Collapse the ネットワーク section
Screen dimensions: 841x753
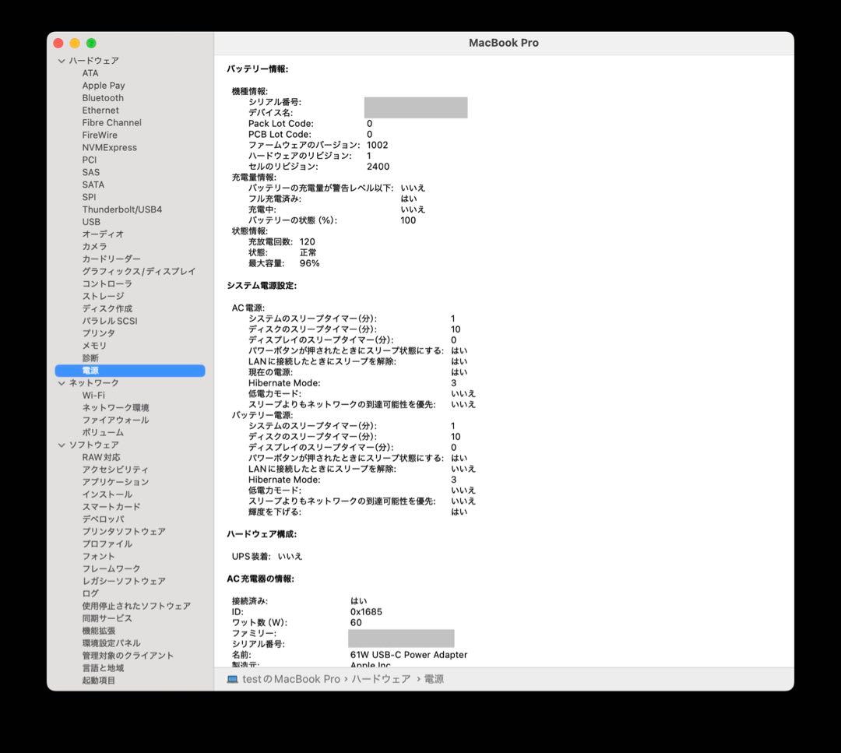[x=62, y=382]
